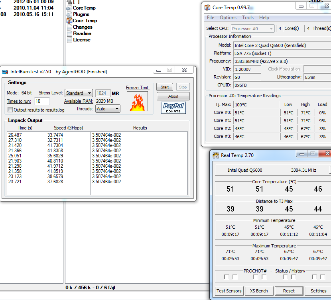Viewport: 331px width, 300px height.
Task: Click Test Sensors in Real Temp
Action: [229, 291]
